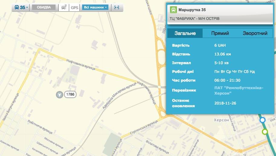Click the green Маршрутка 35 bus icon

click(173, 10)
